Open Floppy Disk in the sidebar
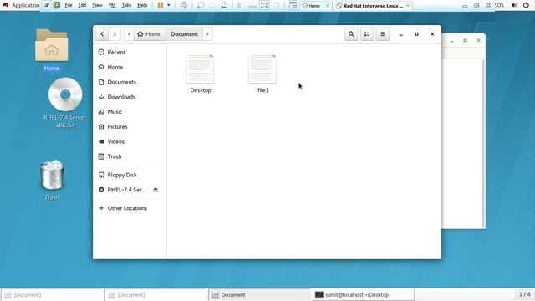 point(130,175)
